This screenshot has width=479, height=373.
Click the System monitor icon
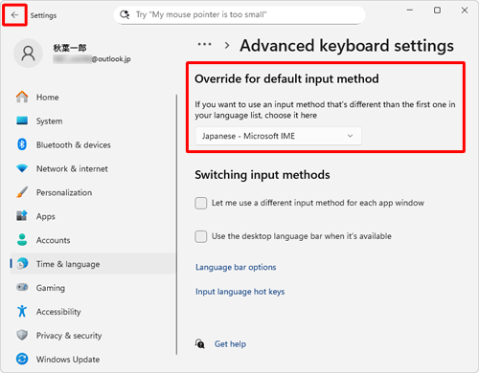pos(22,121)
